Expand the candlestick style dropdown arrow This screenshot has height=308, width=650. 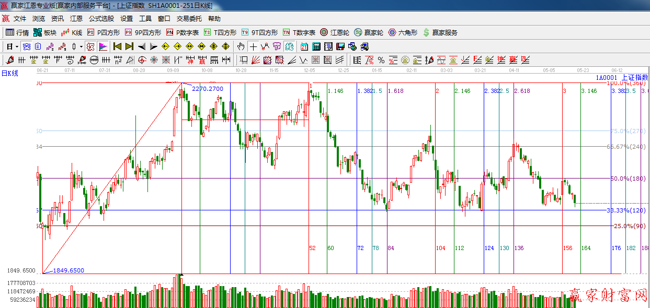(x=81, y=46)
